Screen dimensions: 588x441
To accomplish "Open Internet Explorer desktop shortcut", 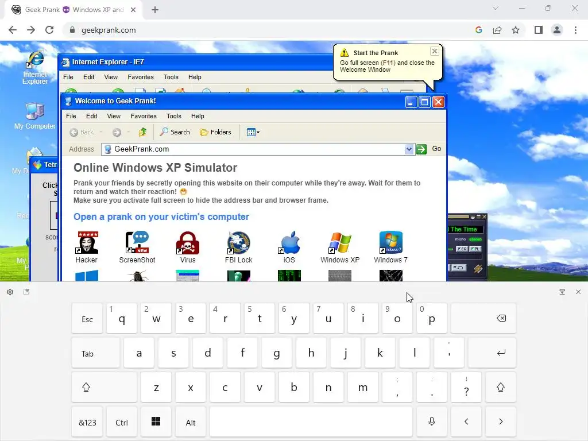I will (x=35, y=68).
